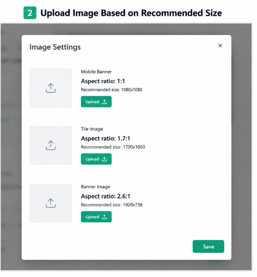Click the Banner Image upload tray icon
This screenshot has width=257, height=277.
[x=50, y=203]
